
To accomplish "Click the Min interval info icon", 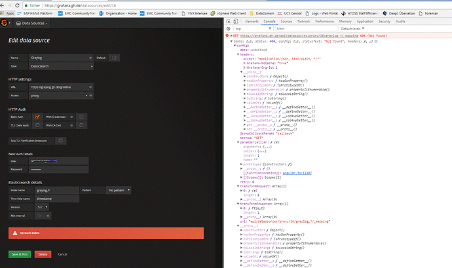I will (x=48, y=216).
